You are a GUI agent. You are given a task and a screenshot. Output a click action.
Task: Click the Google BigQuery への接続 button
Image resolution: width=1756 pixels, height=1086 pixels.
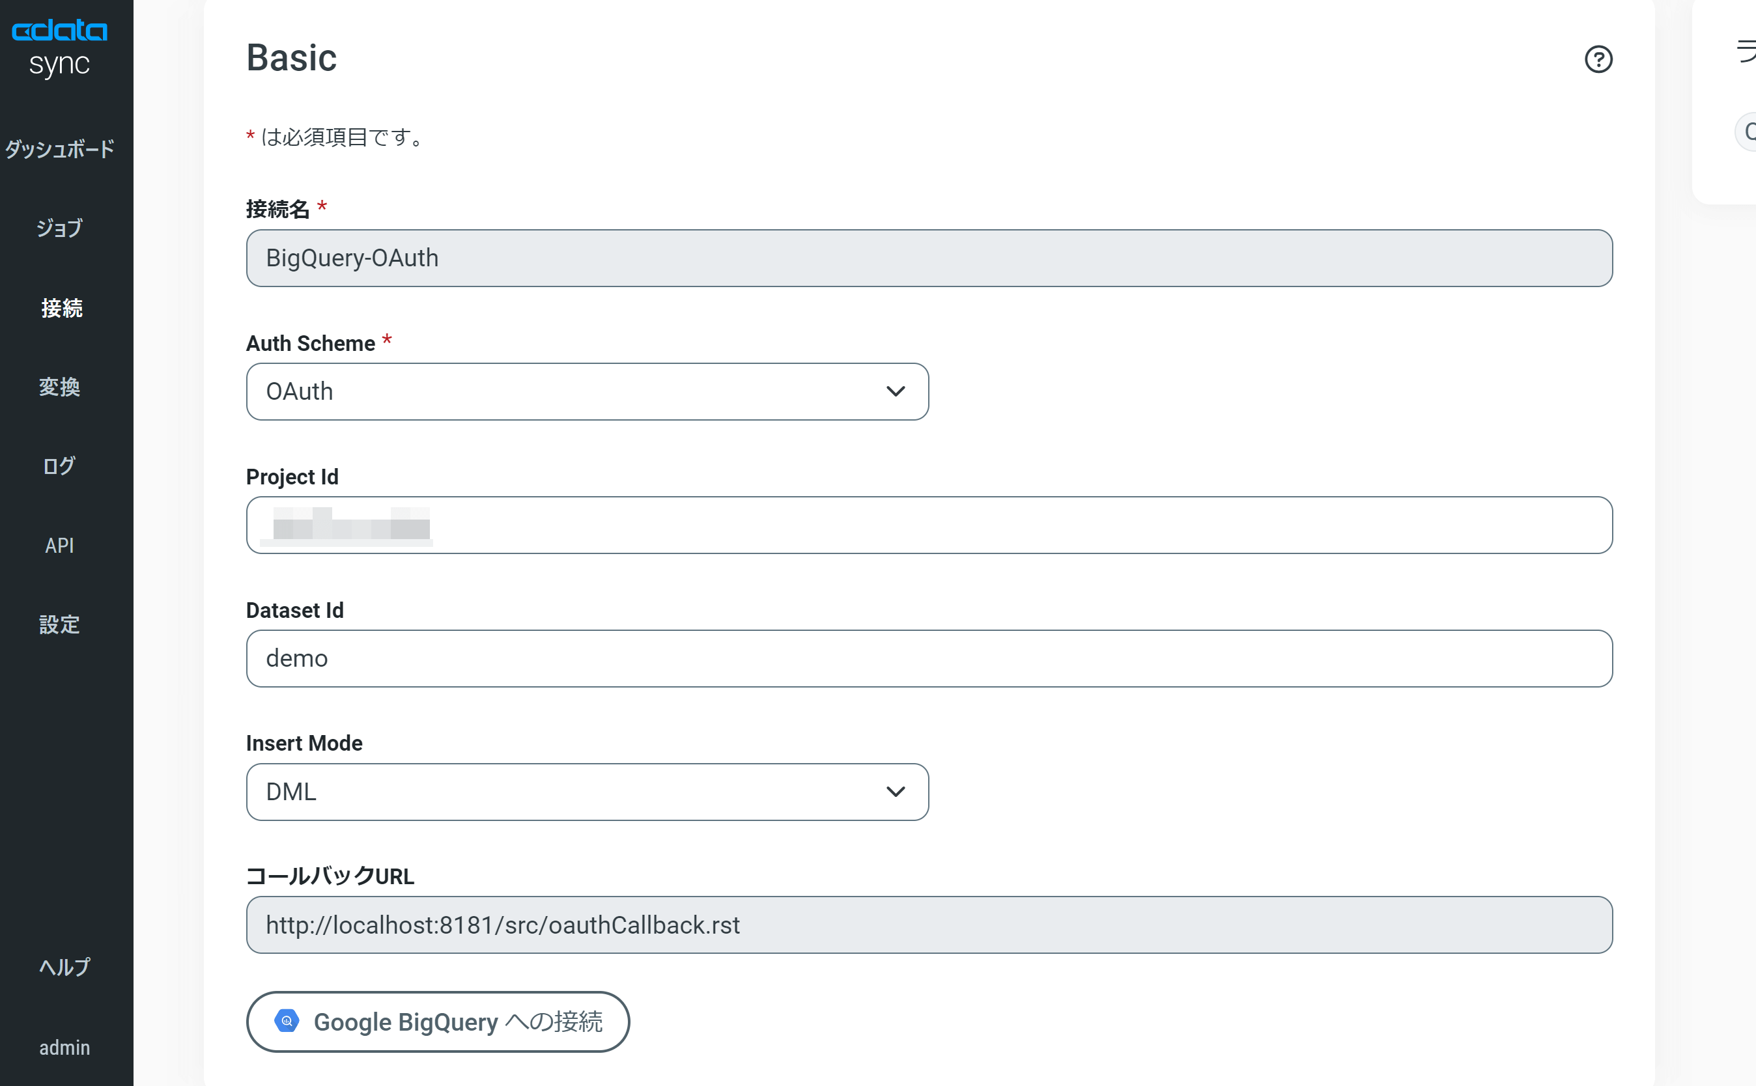click(x=438, y=1022)
